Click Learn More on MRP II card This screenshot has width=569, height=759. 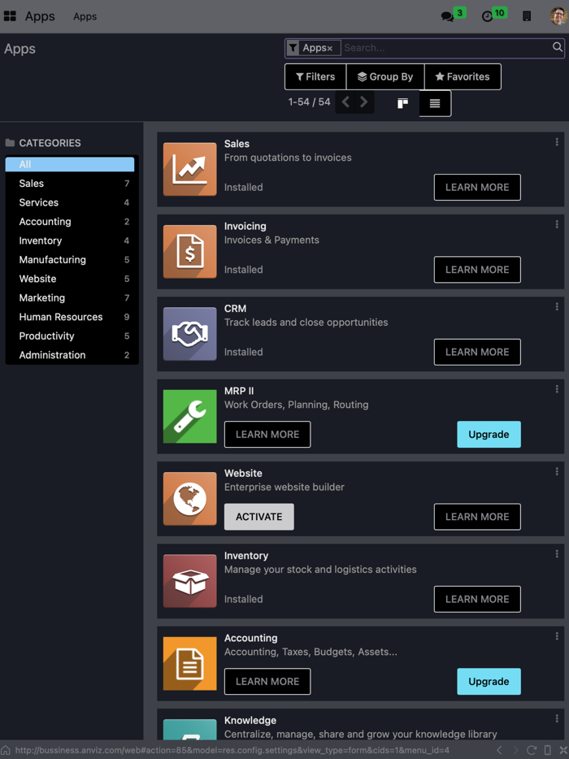coord(267,434)
